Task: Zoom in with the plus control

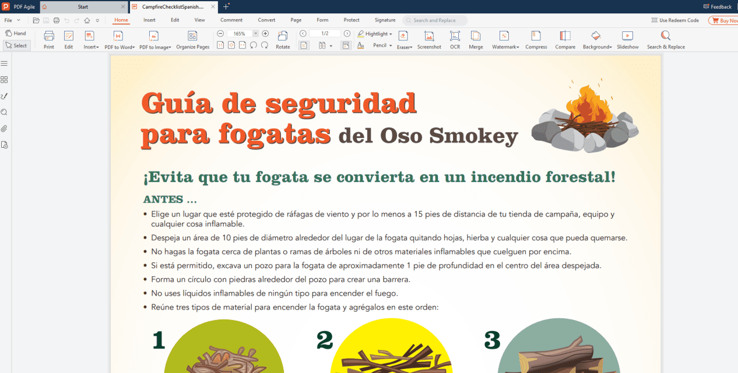Action: tap(265, 33)
